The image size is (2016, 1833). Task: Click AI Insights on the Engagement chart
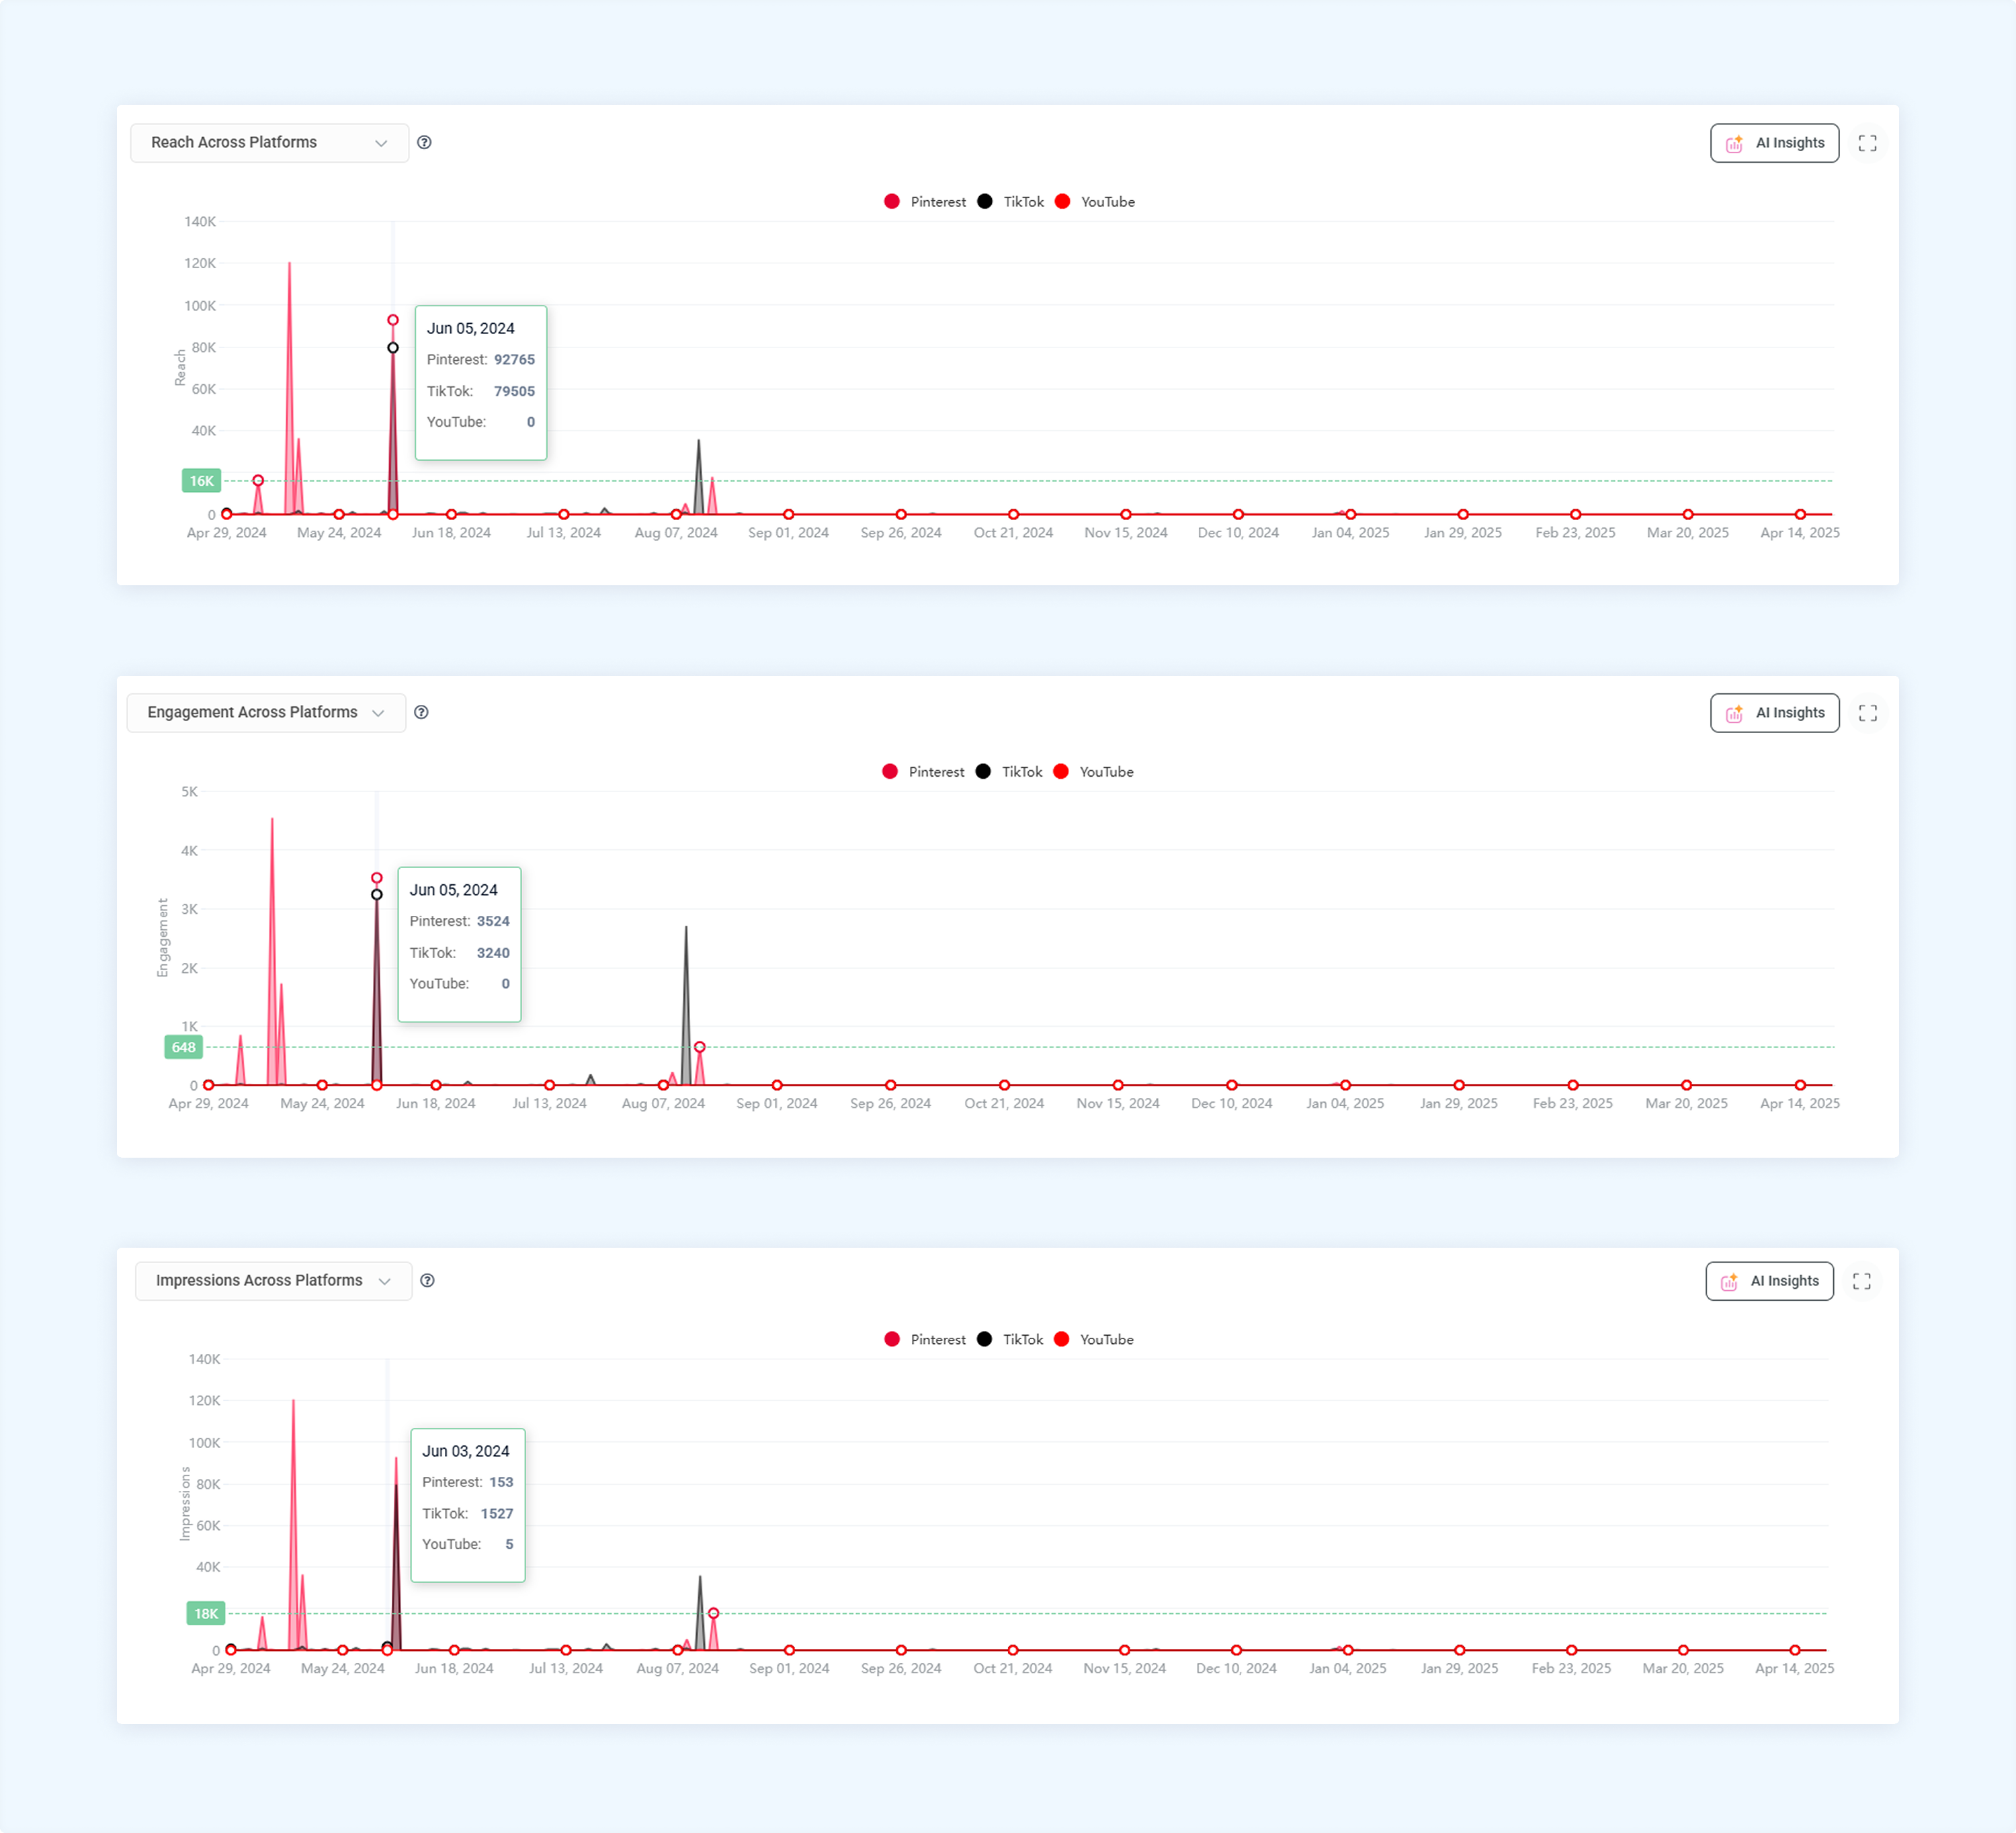tap(1774, 713)
